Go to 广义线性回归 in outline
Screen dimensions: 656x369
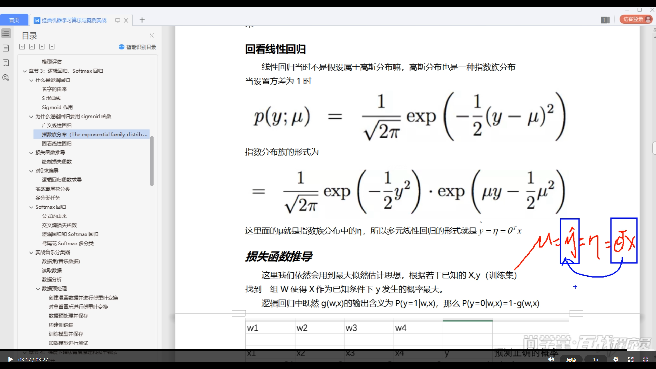pos(57,125)
